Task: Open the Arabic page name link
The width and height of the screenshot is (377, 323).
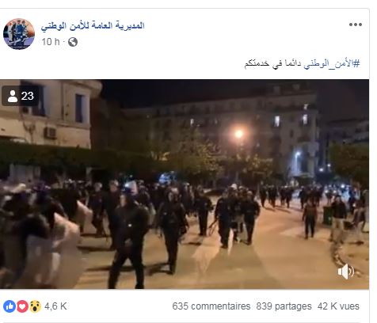Action: coord(93,26)
